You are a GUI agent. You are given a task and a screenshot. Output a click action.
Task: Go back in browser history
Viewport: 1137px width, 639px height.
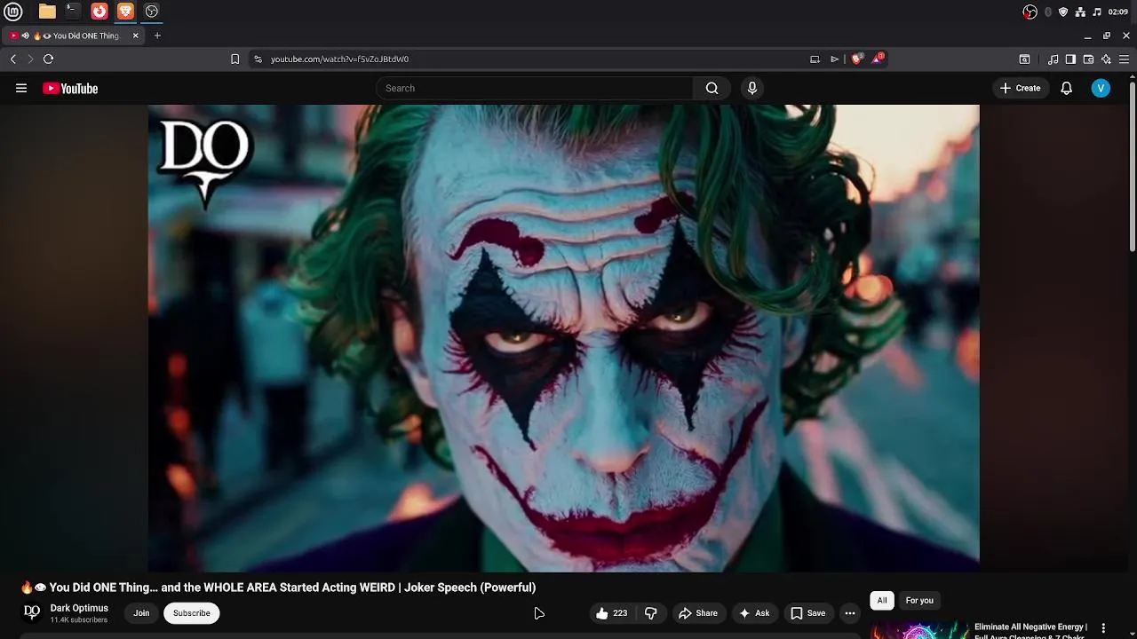coord(12,59)
